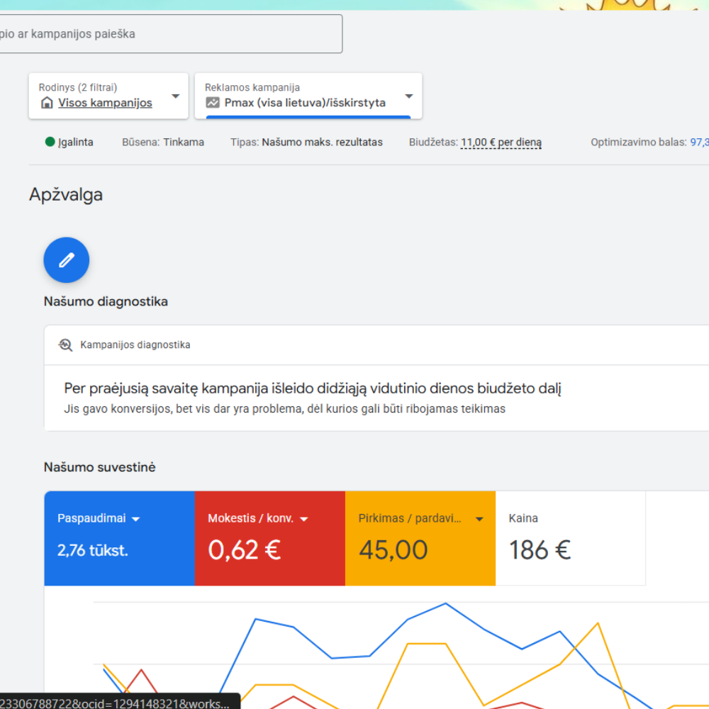The width and height of the screenshot is (709, 709).
Task: Open the Reklamos kampanija dropdown arrow
Action: point(409,96)
